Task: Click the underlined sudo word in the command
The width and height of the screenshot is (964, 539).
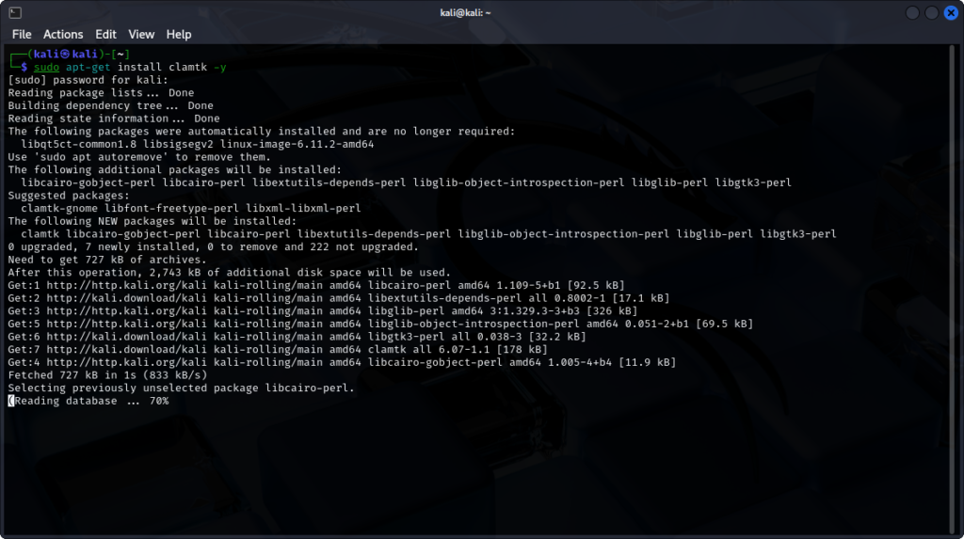Action: coord(46,68)
